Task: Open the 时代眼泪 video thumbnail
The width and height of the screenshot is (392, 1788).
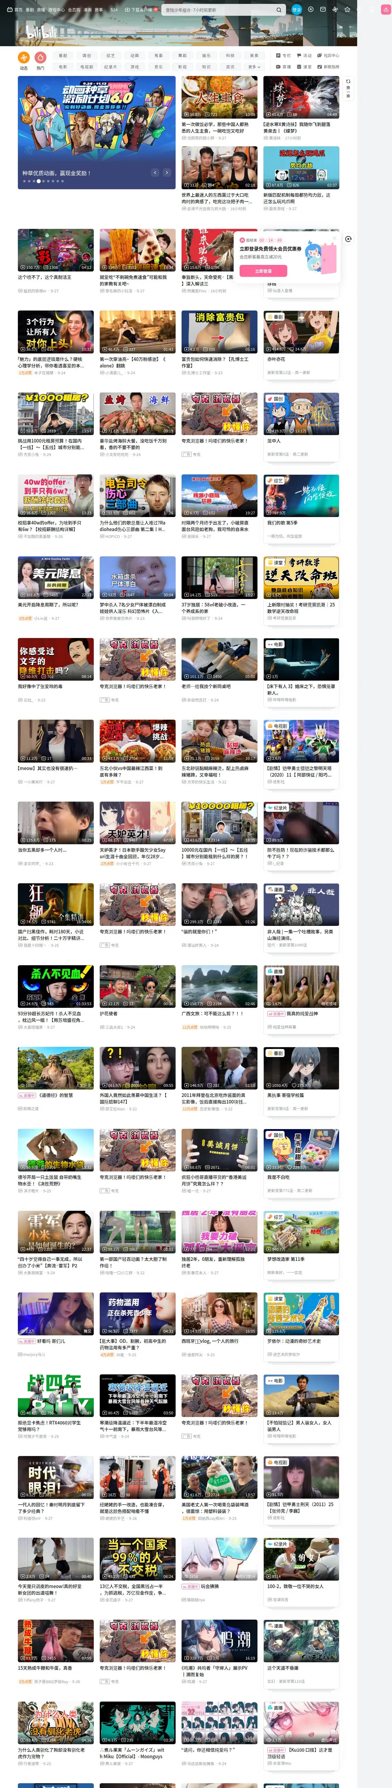Action: [55, 1478]
